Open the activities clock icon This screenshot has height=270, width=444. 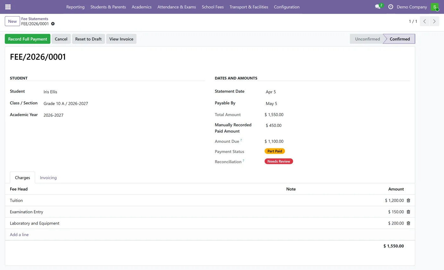391,7
